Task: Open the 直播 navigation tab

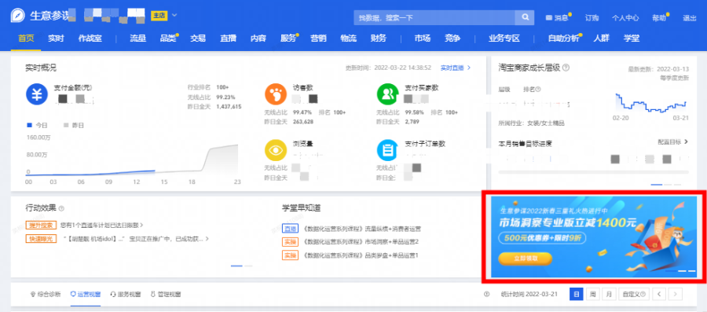Action: point(228,39)
